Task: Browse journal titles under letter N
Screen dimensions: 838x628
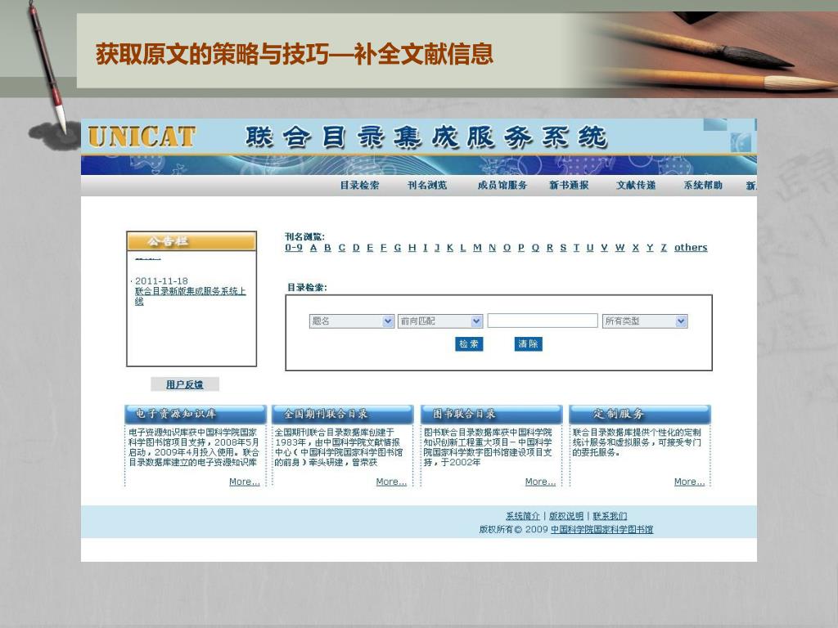Action: click(x=492, y=248)
